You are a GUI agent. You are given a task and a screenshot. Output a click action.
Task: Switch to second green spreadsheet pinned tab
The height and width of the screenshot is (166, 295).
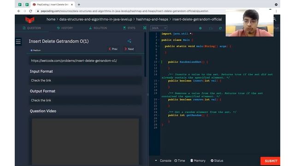click(x=27, y=5)
